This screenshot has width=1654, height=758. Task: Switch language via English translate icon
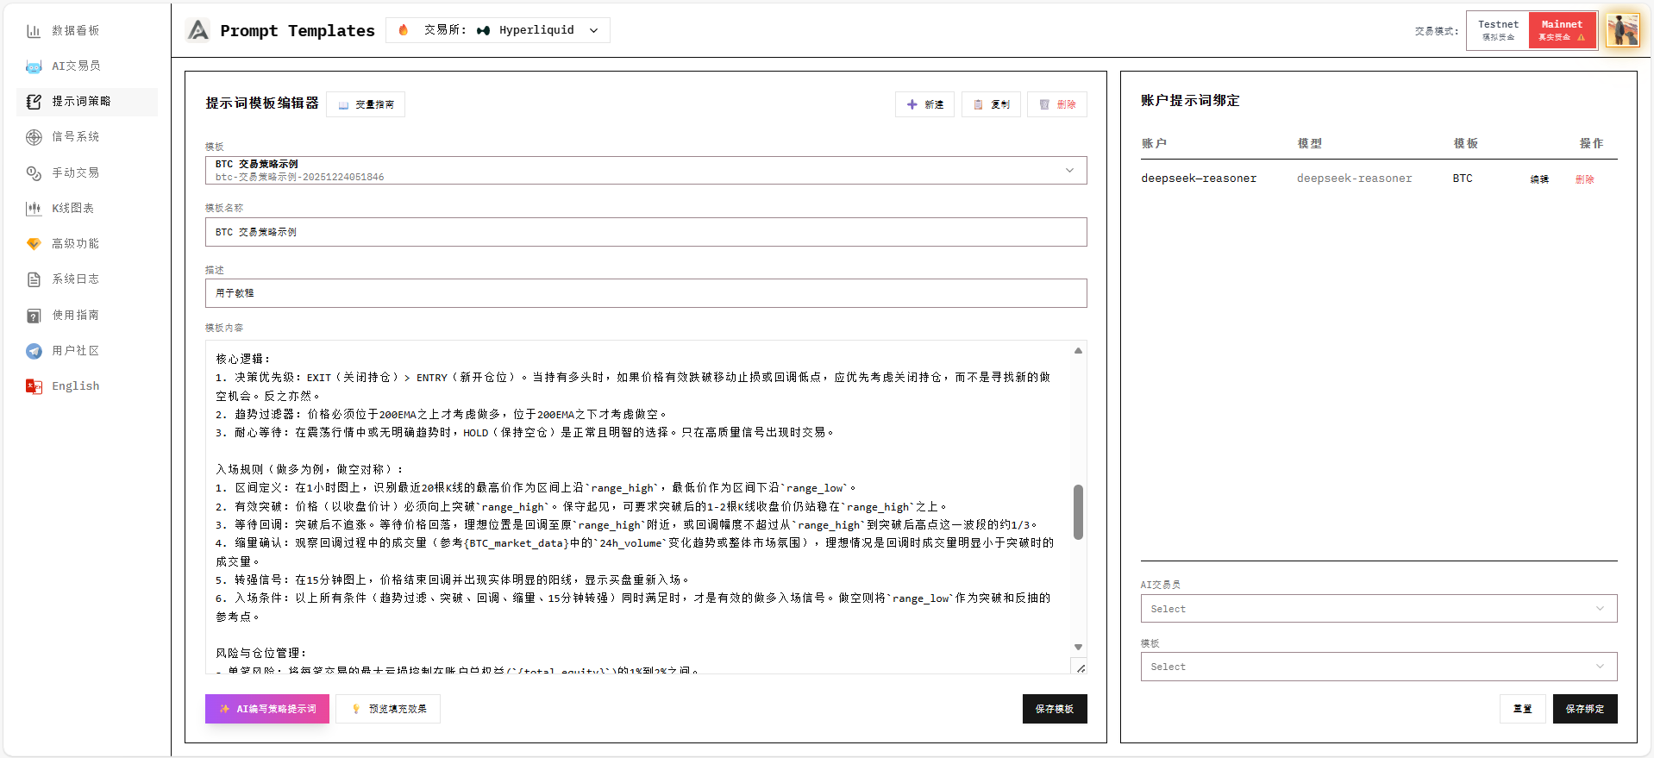pos(34,386)
